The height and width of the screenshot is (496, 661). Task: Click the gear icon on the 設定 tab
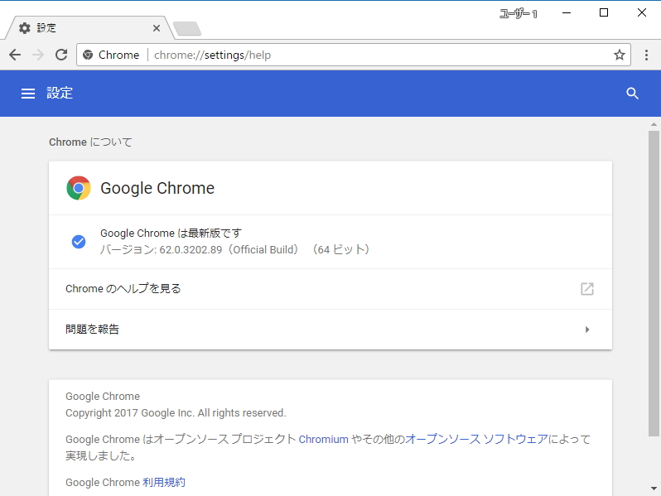pos(25,28)
